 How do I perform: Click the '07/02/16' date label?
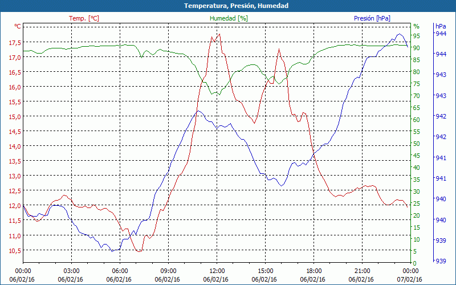point(409,280)
